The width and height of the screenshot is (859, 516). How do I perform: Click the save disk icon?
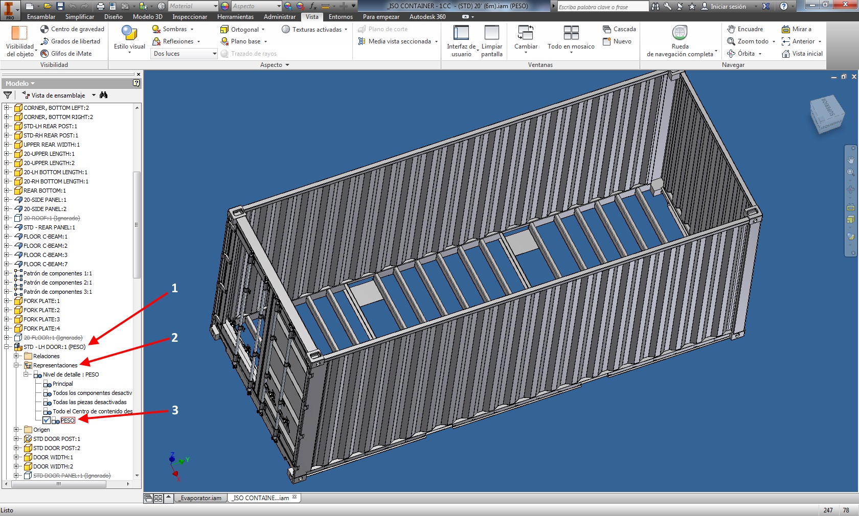pyautogui.click(x=60, y=6)
